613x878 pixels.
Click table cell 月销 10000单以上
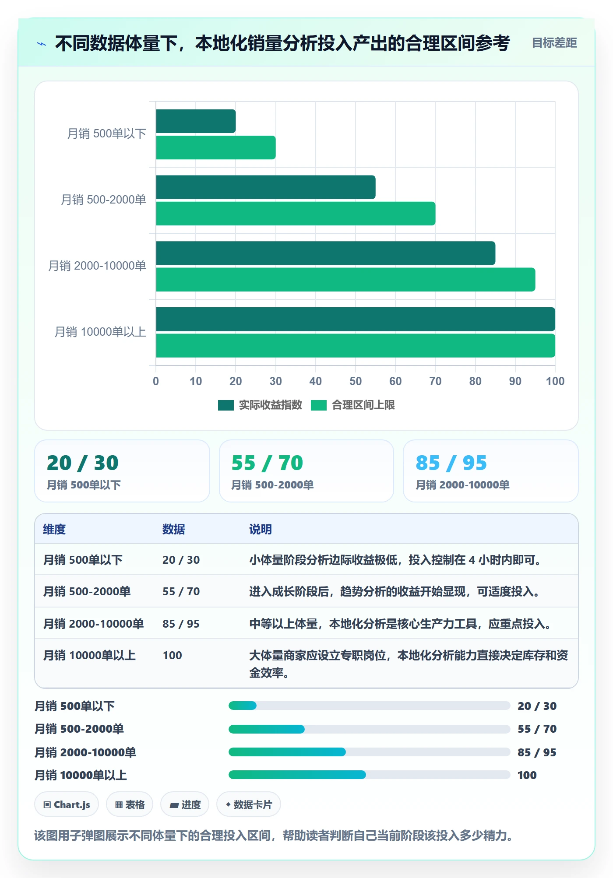[x=89, y=655]
